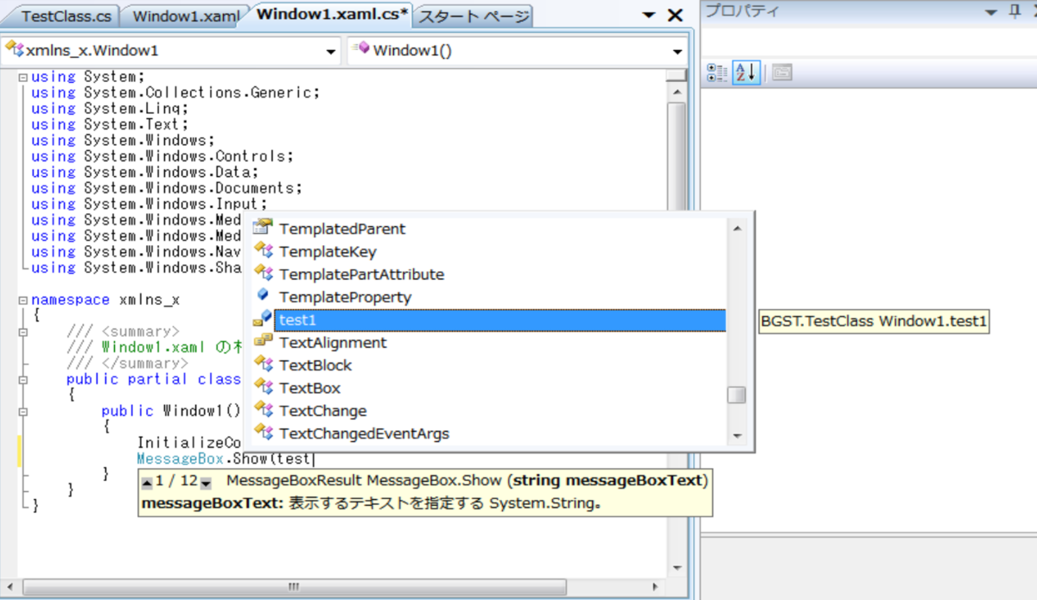
Task: Click the TextBlock class icon
Action: pyautogui.click(x=263, y=363)
